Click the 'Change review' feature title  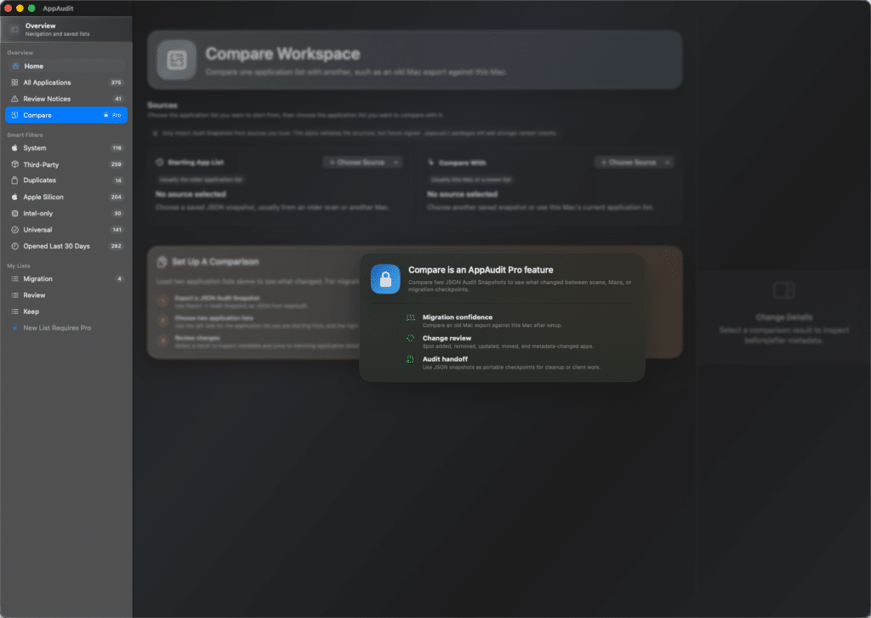pos(447,338)
